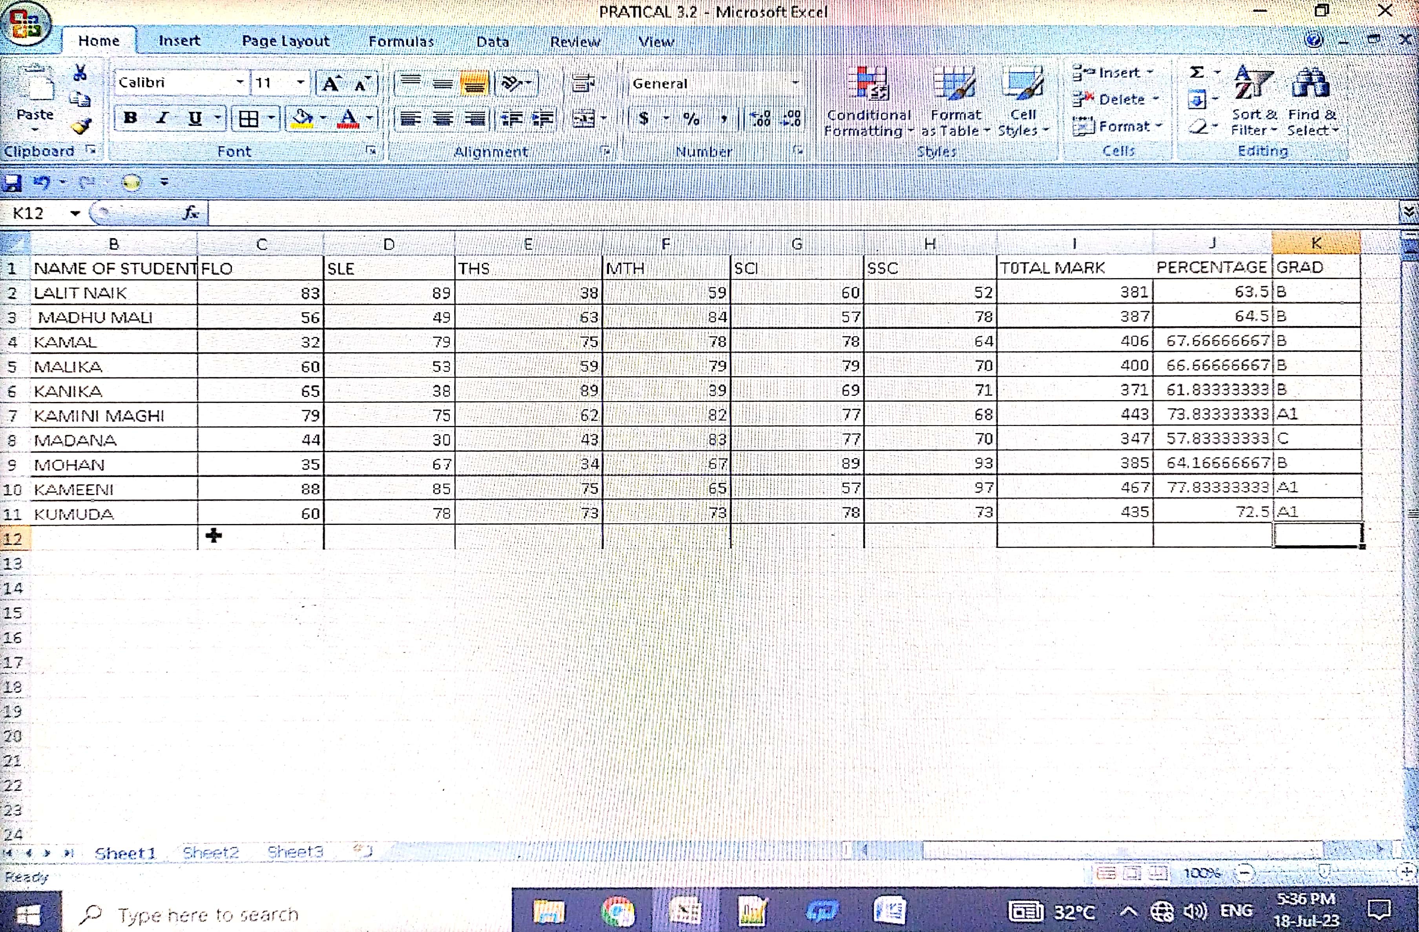Switch to Sheet2 worksheet
The height and width of the screenshot is (932, 1419).
click(x=210, y=852)
